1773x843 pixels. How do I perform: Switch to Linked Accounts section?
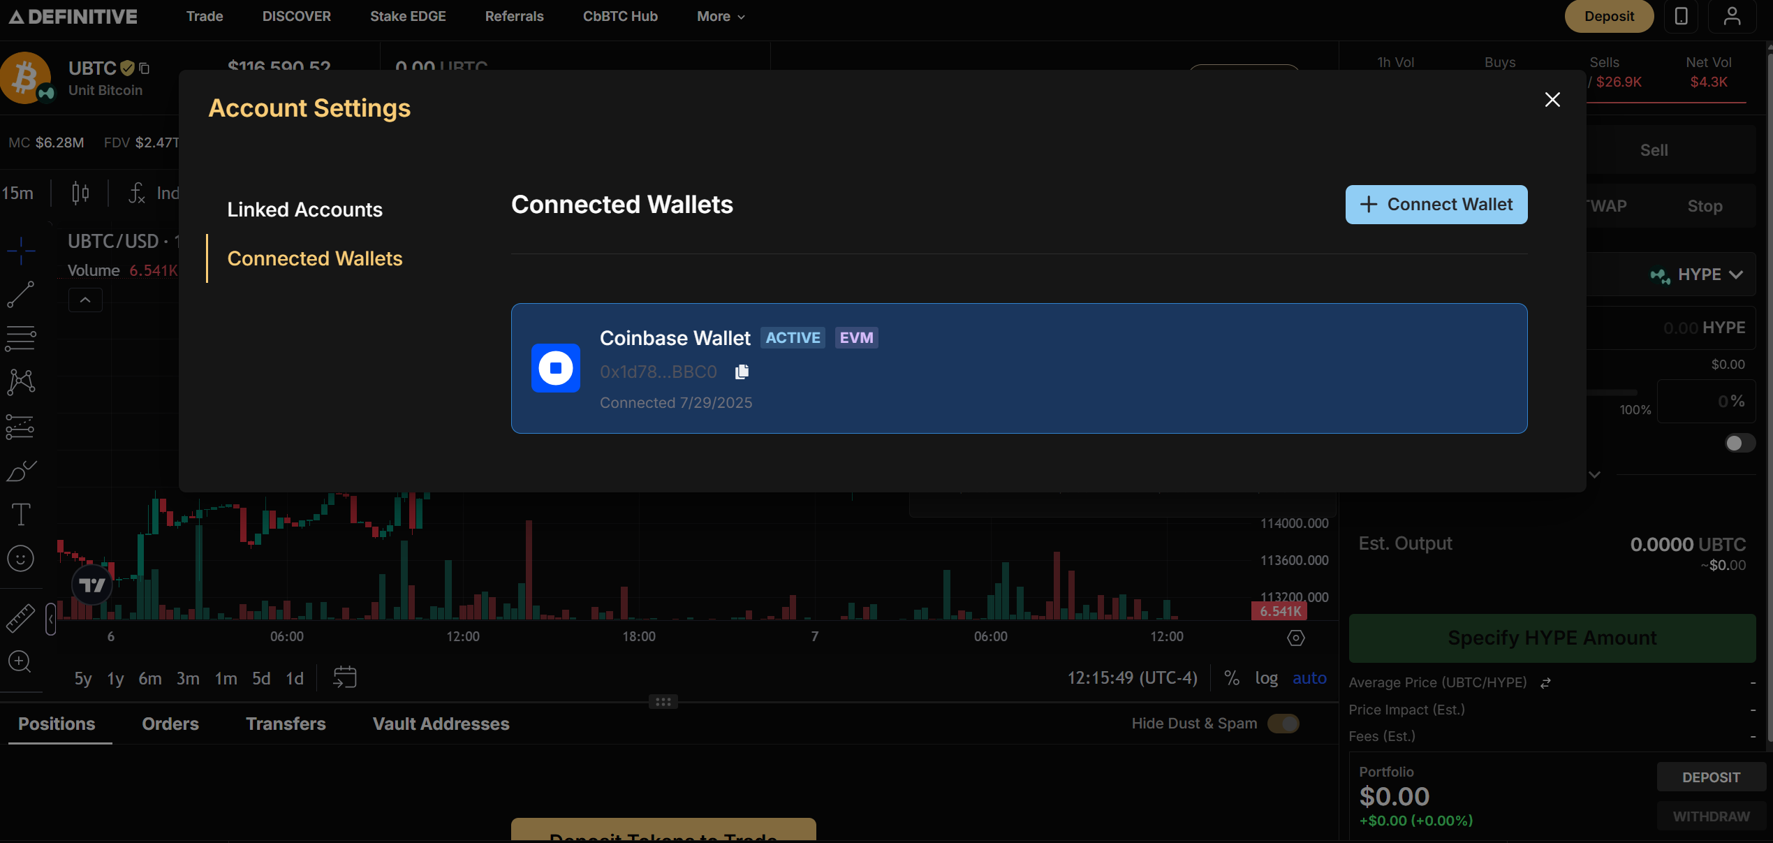pos(304,210)
